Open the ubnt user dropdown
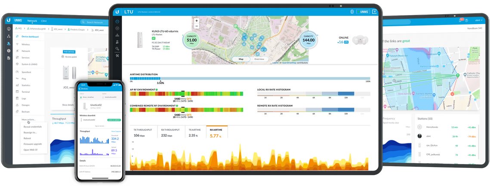490x186 pixels. 477,20
